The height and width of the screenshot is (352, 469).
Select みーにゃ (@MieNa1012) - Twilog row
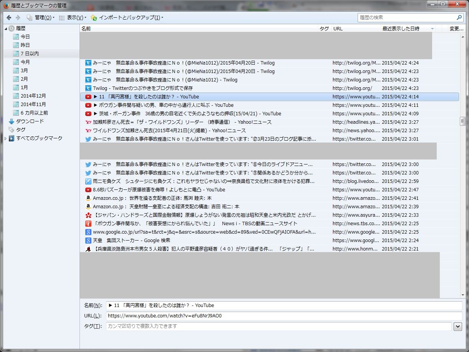tap(269, 80)
